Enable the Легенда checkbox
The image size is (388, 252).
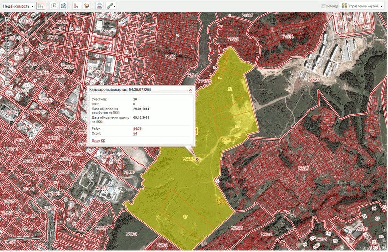tap(323, 6)
